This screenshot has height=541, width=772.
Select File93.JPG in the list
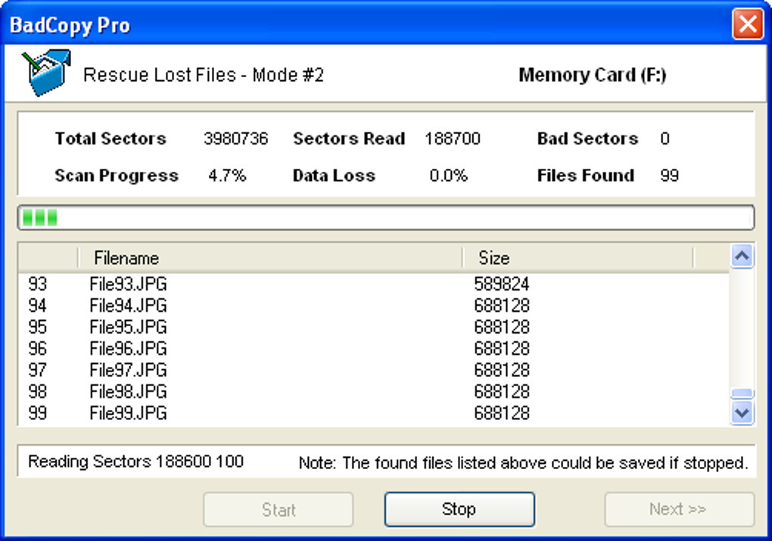click(373, 284)
